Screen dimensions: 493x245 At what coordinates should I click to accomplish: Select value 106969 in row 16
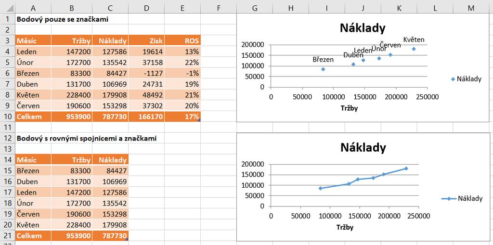[x=110, y=182]
